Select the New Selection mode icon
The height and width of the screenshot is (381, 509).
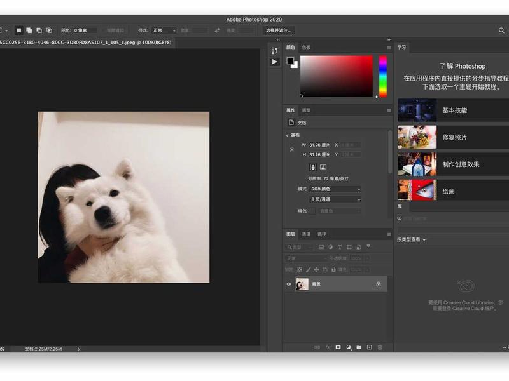tap(19, 30)
